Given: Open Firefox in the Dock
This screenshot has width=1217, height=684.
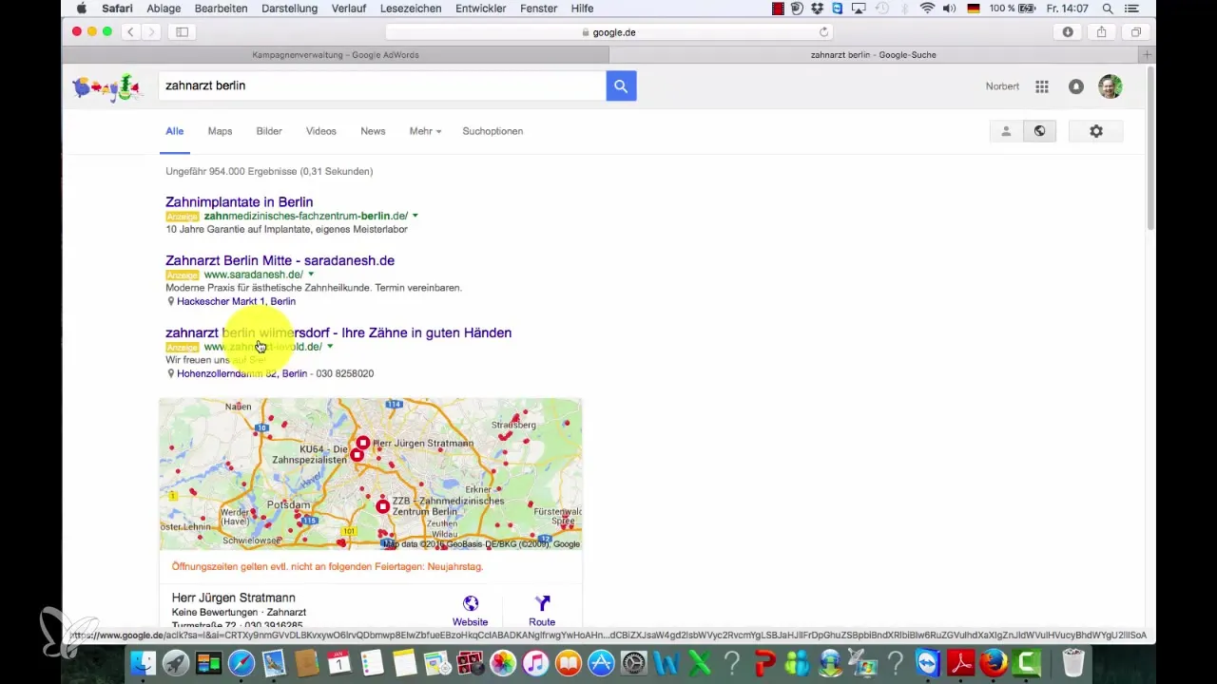Looking at the screenshot, I should pos(994,662).
